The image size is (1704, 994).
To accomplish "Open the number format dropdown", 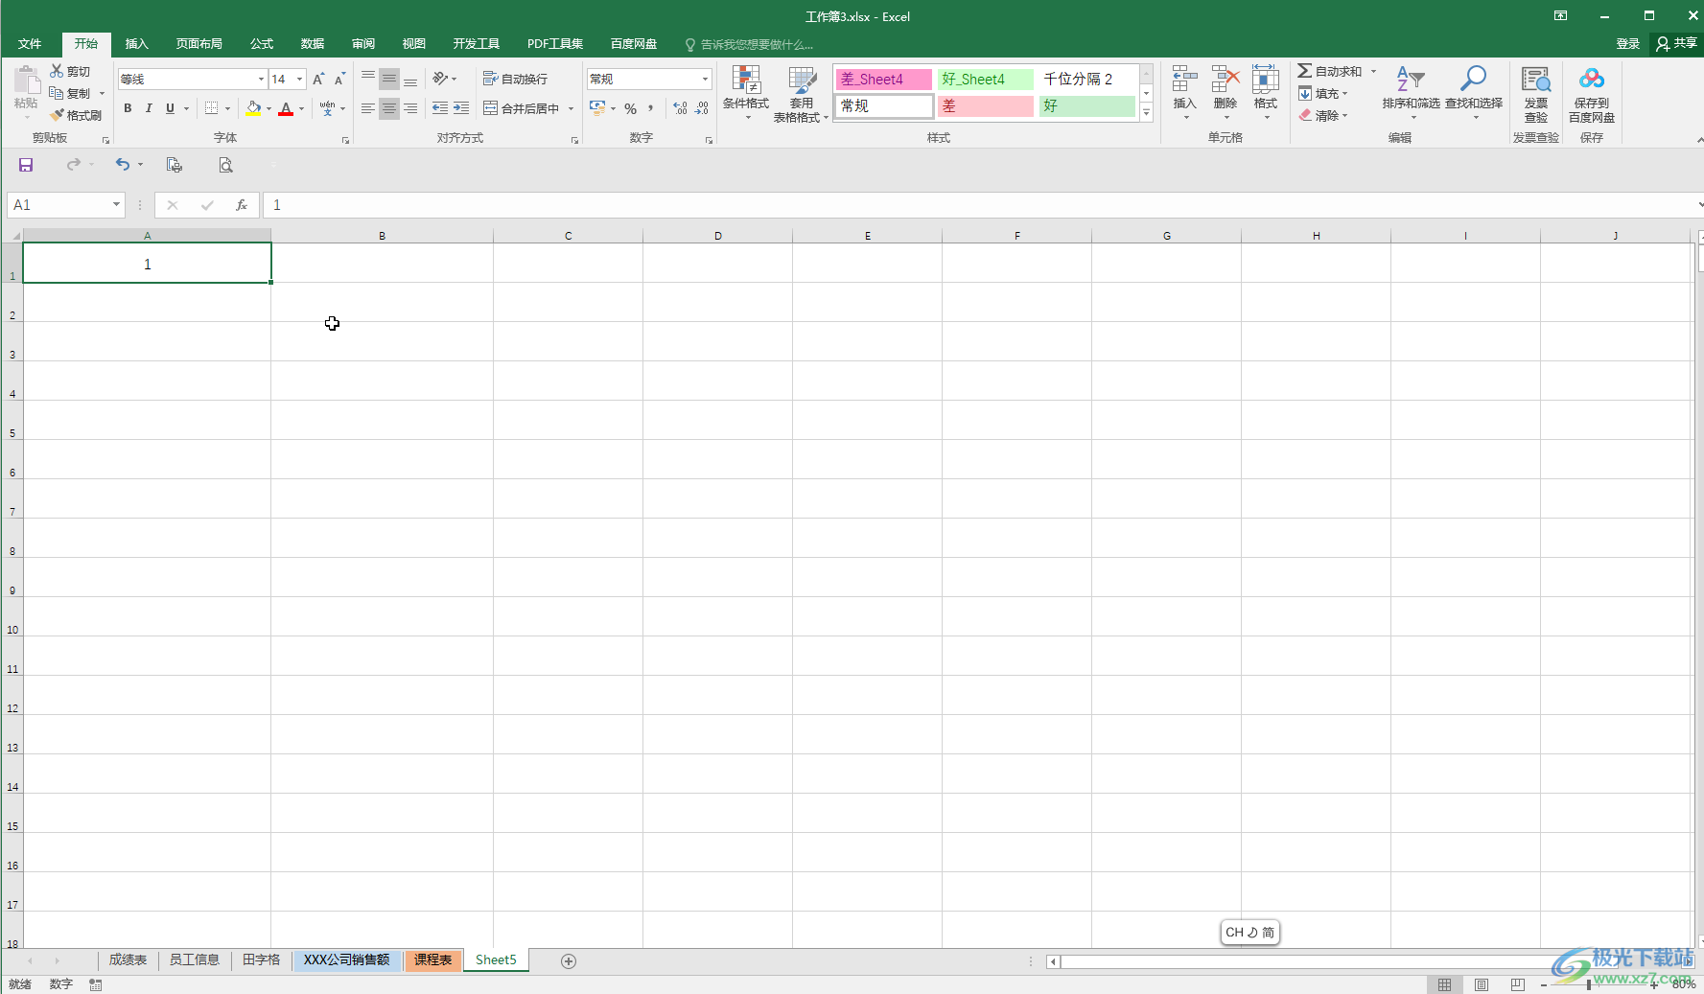I will pos(706,79).
